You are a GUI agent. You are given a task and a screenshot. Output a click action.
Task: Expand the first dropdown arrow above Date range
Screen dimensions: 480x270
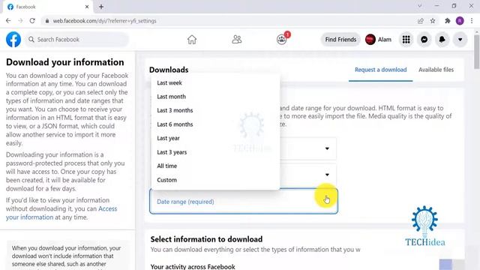[327, 148]
